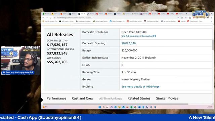The height and width of the screenshot is (121, 215).
Task: Open the browser zoom magnifier icon
Action: coord(178,18)
